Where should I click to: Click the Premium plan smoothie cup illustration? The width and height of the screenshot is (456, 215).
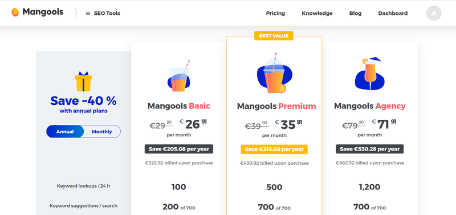[274, 73]
